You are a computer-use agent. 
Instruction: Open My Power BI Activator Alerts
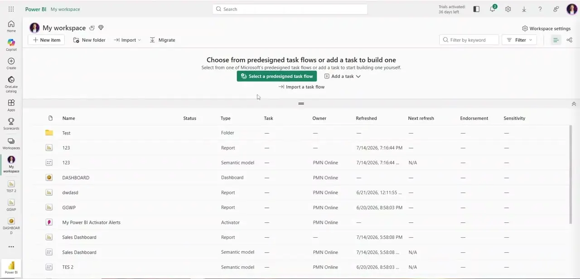coord(91,222)
